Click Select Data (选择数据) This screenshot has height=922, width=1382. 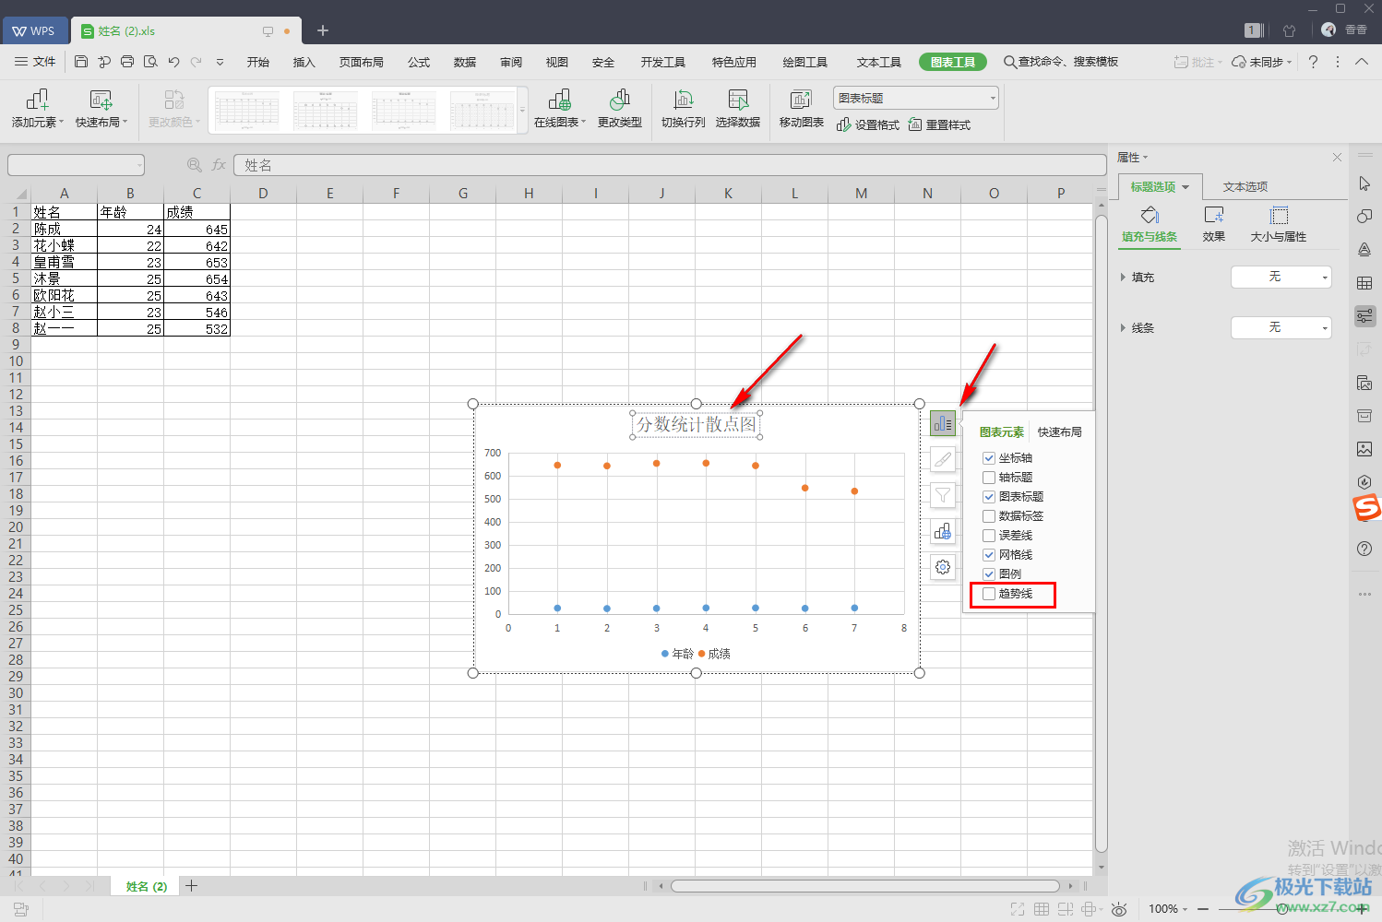point(737,109)
